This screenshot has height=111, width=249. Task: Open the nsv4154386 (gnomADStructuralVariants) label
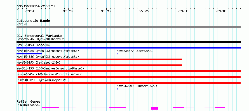point(48,57)
